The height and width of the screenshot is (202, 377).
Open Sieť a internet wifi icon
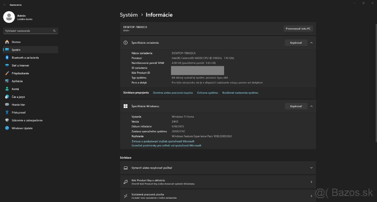click(7, 66)
